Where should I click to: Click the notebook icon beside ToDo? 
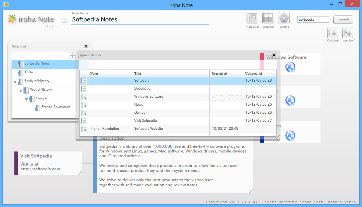pos(20,73)
